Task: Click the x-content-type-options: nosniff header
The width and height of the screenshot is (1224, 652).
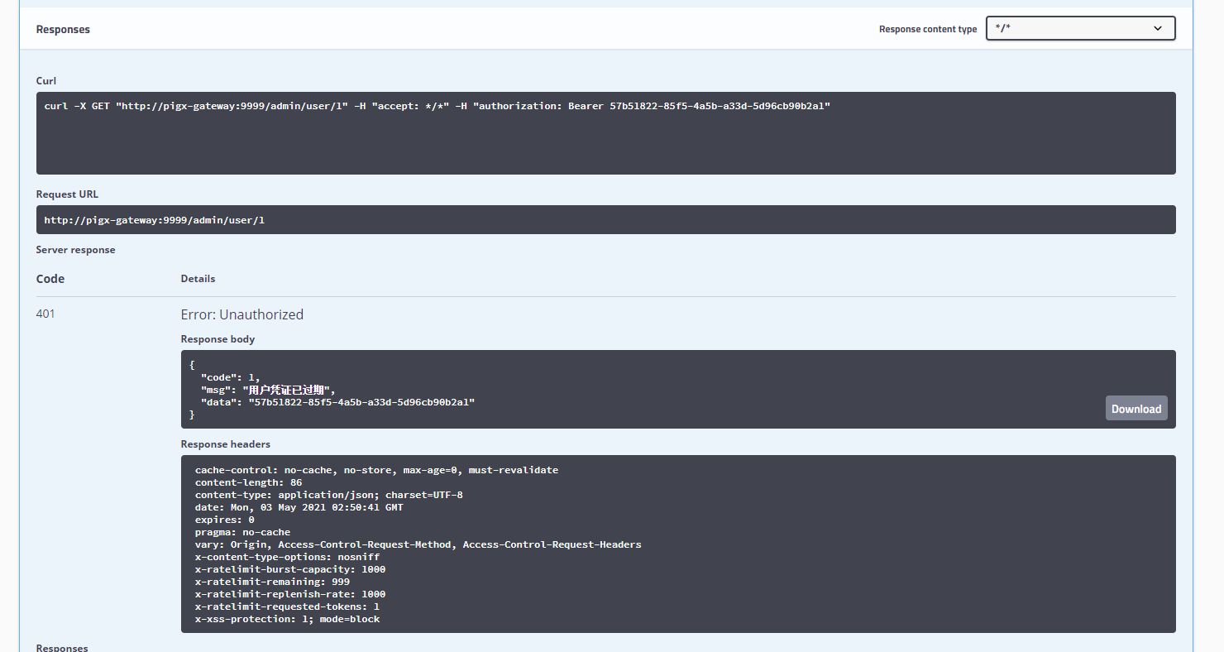Action: point(287,557)
